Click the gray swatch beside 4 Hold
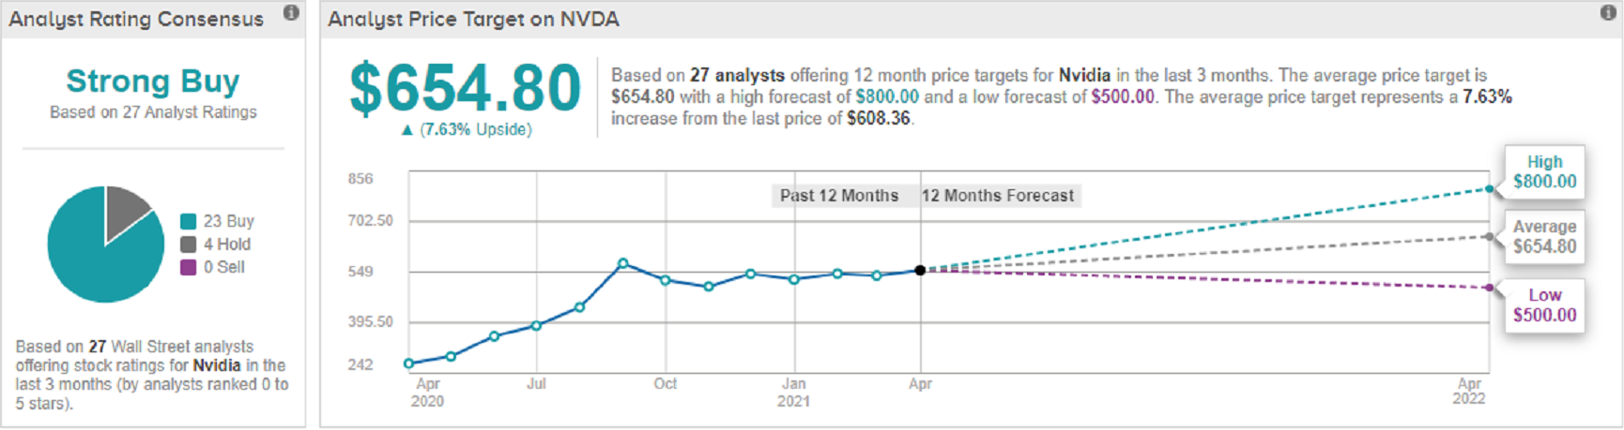This screenshot has height=430, width=1624. point(189,245)
